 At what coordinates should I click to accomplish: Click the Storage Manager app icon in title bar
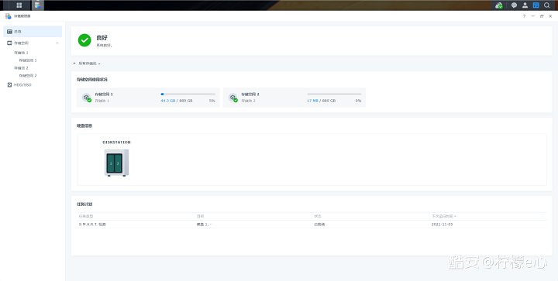(x=9, y=16)
